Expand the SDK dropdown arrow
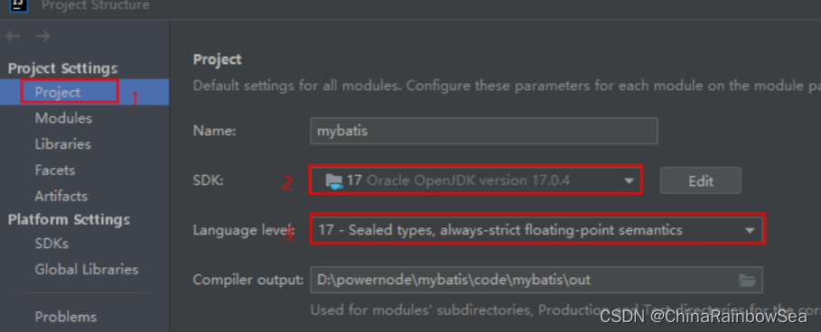Viewport: 821px width, 332px height. click(x=629, y=181)
